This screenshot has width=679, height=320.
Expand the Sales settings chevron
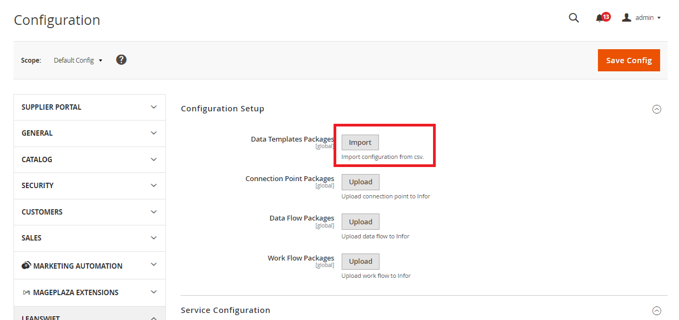point(154,238)
